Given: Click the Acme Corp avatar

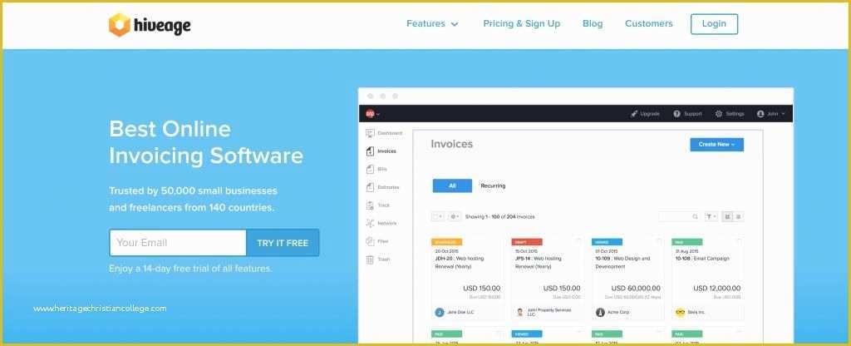Looking at the screenshot, I should [600, 313].
